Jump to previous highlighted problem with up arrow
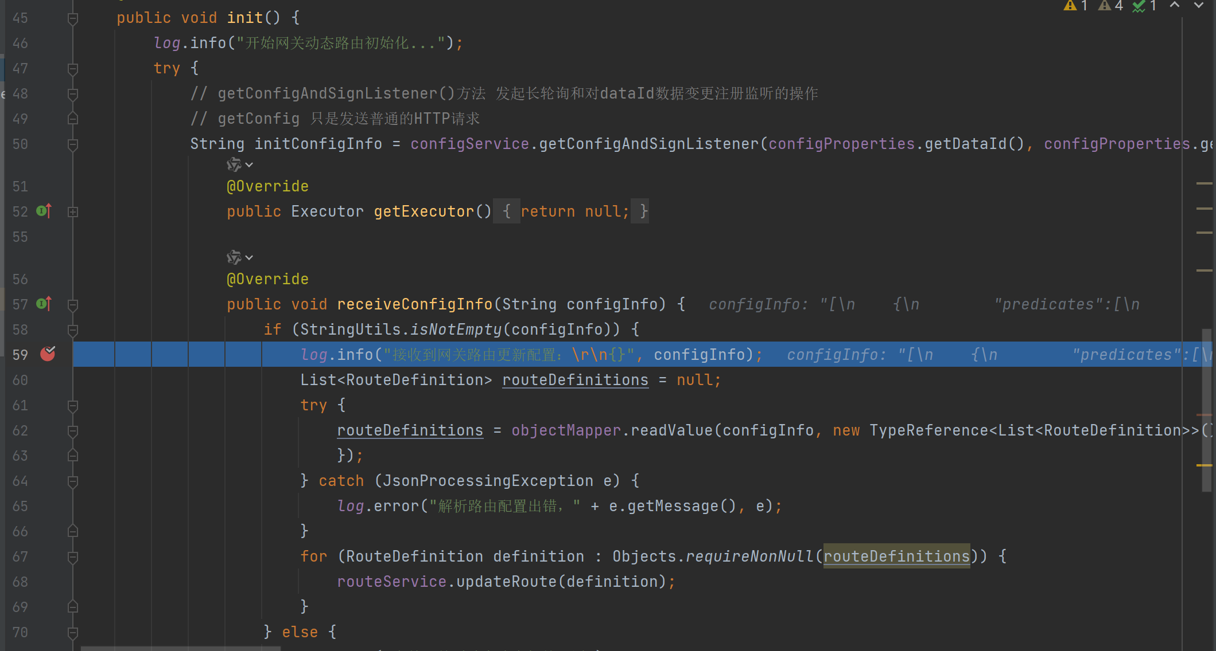Screen dimensions: 1216x651 (1175, 5)
